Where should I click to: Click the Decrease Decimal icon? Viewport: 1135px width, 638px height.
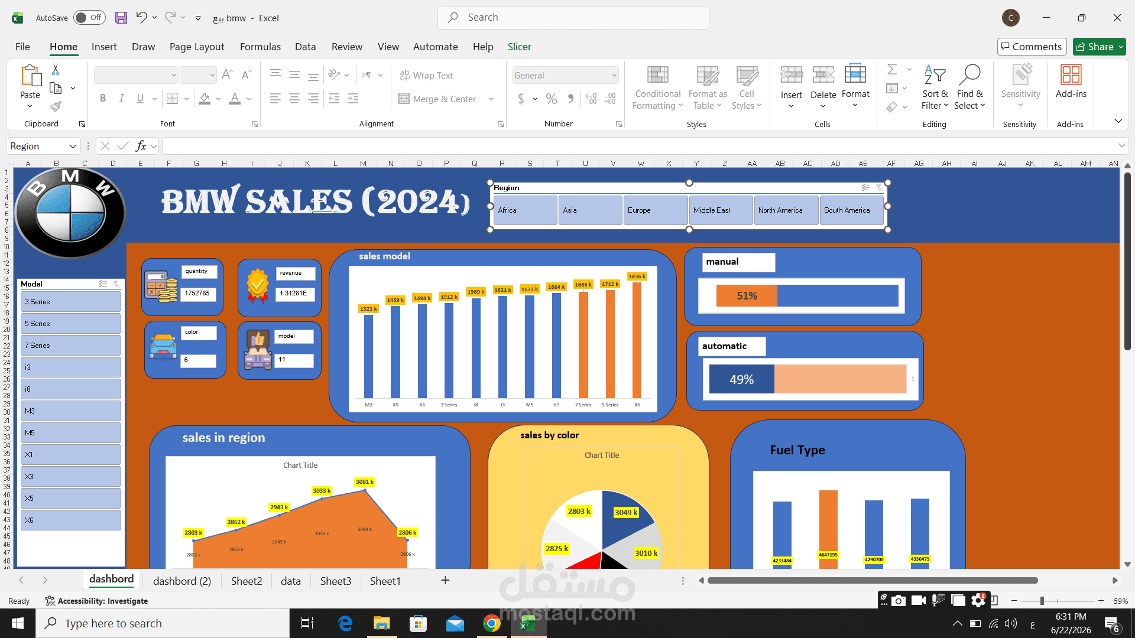point(611,99)
